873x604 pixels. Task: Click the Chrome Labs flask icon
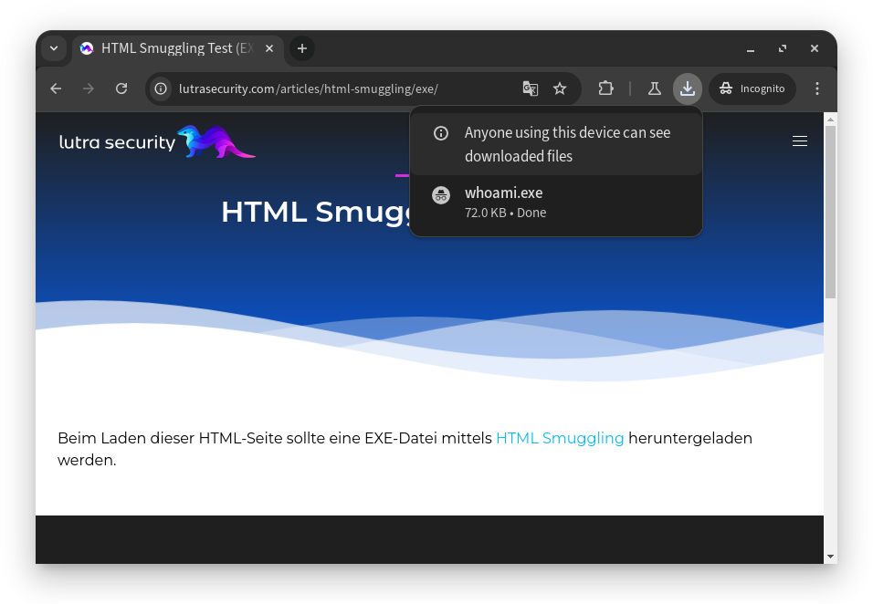(655, 89)
